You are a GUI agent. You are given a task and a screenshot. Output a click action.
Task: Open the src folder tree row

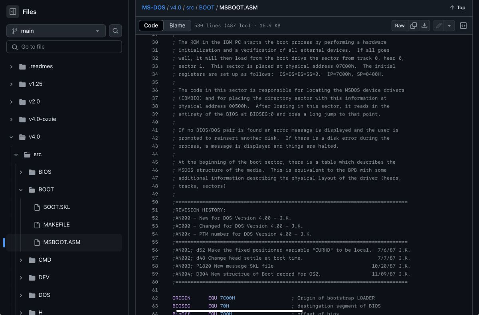click(64, 154)
